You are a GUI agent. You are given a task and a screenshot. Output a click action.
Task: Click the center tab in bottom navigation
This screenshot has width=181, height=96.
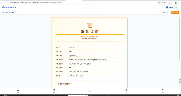(90, 91)
